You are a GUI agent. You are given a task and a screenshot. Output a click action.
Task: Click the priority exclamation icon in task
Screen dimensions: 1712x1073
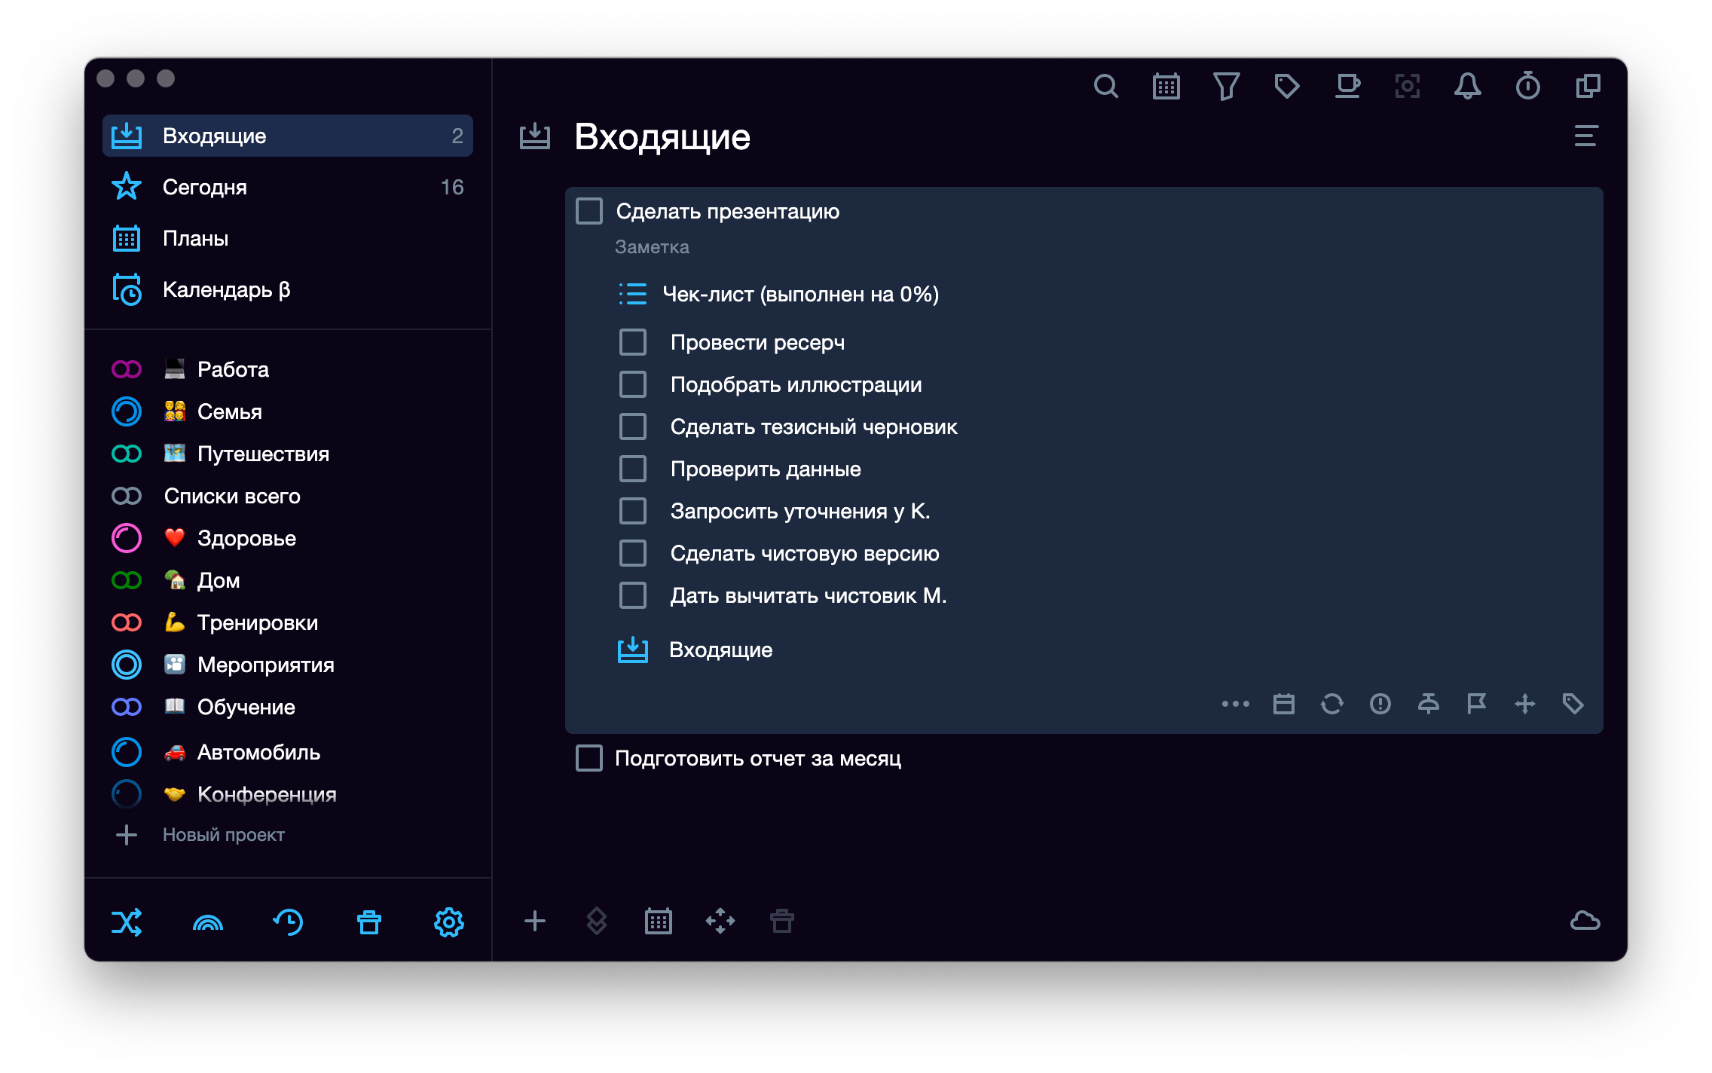pos(1380,704)
